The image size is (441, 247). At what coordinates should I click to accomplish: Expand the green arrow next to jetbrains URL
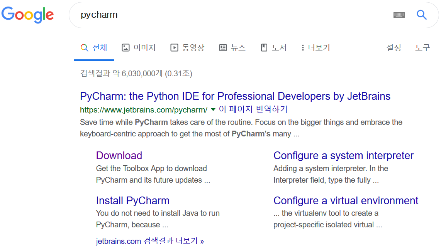point(213,110)
